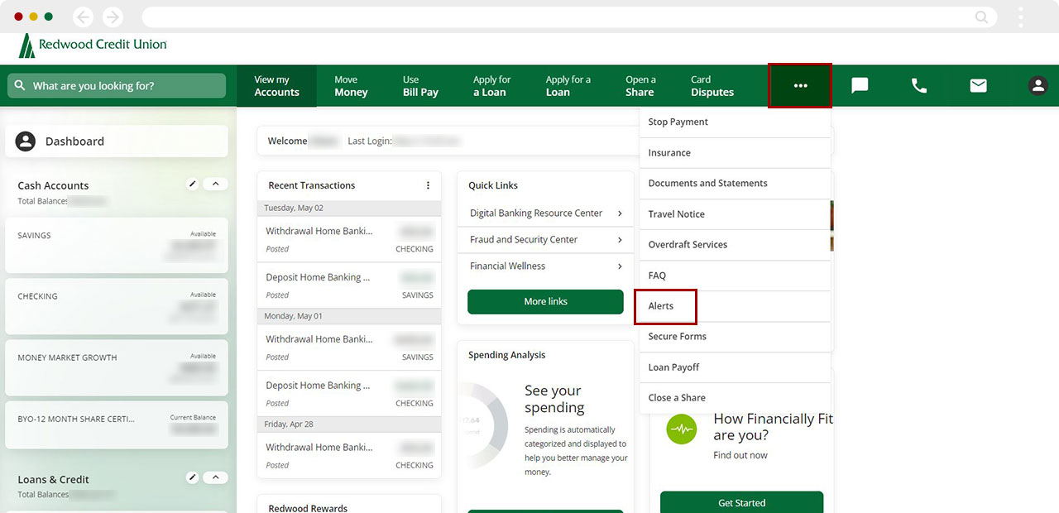Viewport: 1059px width, 513px height.
Task: Click the search magnifier icon in sidebar
Action: click(x=19, y=86)
